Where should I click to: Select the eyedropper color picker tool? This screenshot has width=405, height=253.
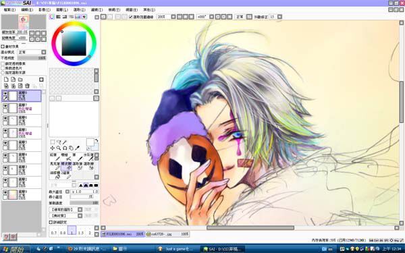77,148
